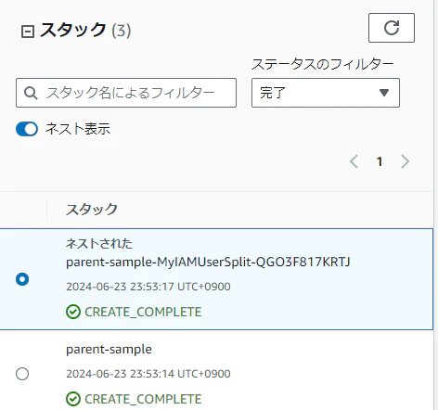This screenshot has height=410, width=438.
Task: Go to next page with the right chevron
Action: pos(405,161)
